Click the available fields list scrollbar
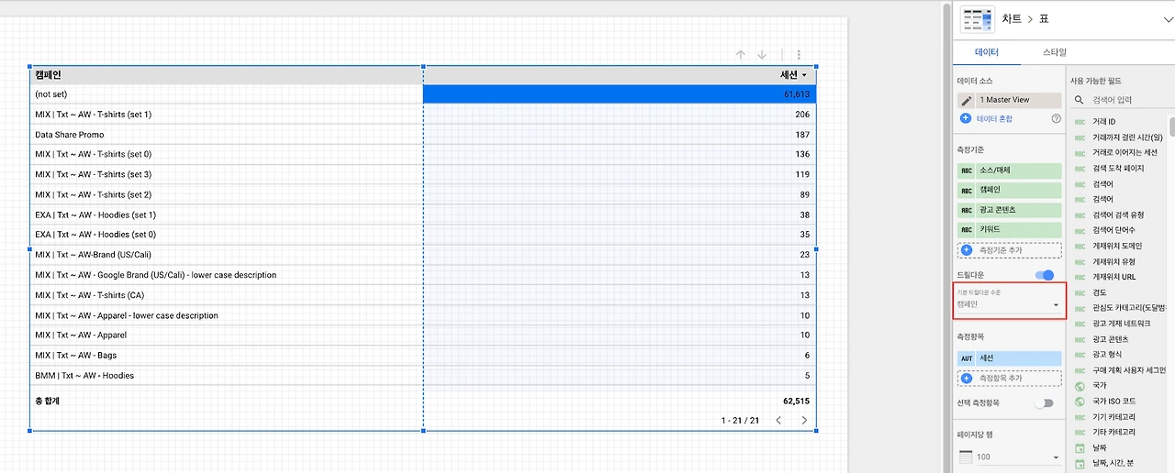1175x473 pixels. 1171,126
